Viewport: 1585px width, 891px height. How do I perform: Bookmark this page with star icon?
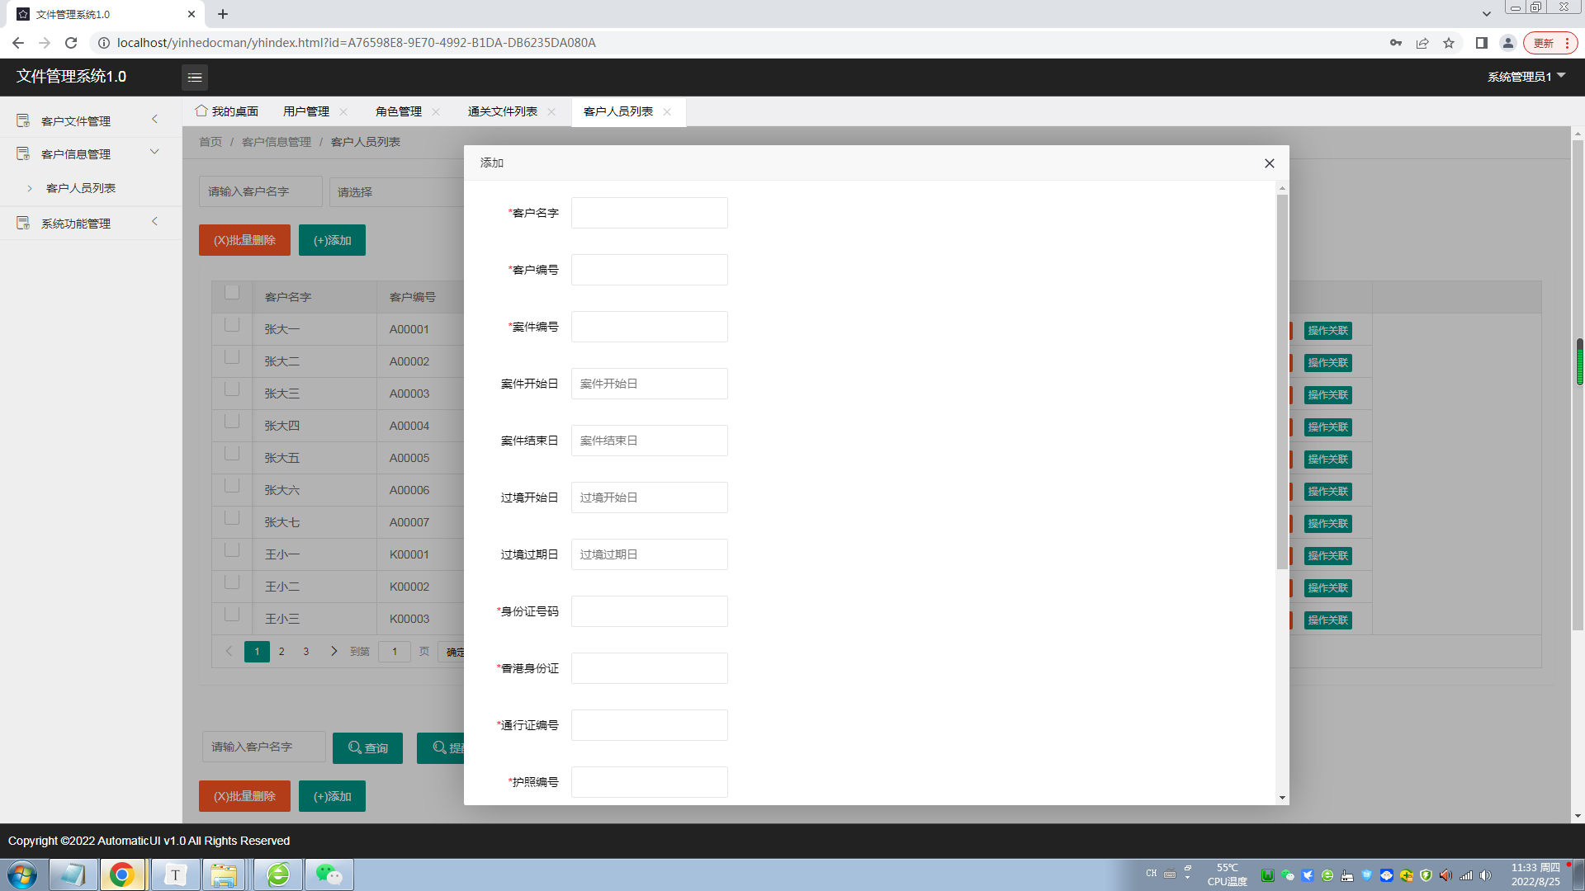tap(1449, 43)
